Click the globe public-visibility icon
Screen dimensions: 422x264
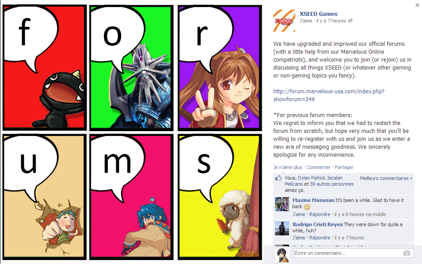point(350,21)
